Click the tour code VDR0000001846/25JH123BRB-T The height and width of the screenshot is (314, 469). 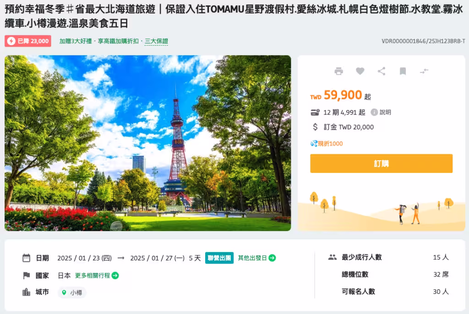423,41
